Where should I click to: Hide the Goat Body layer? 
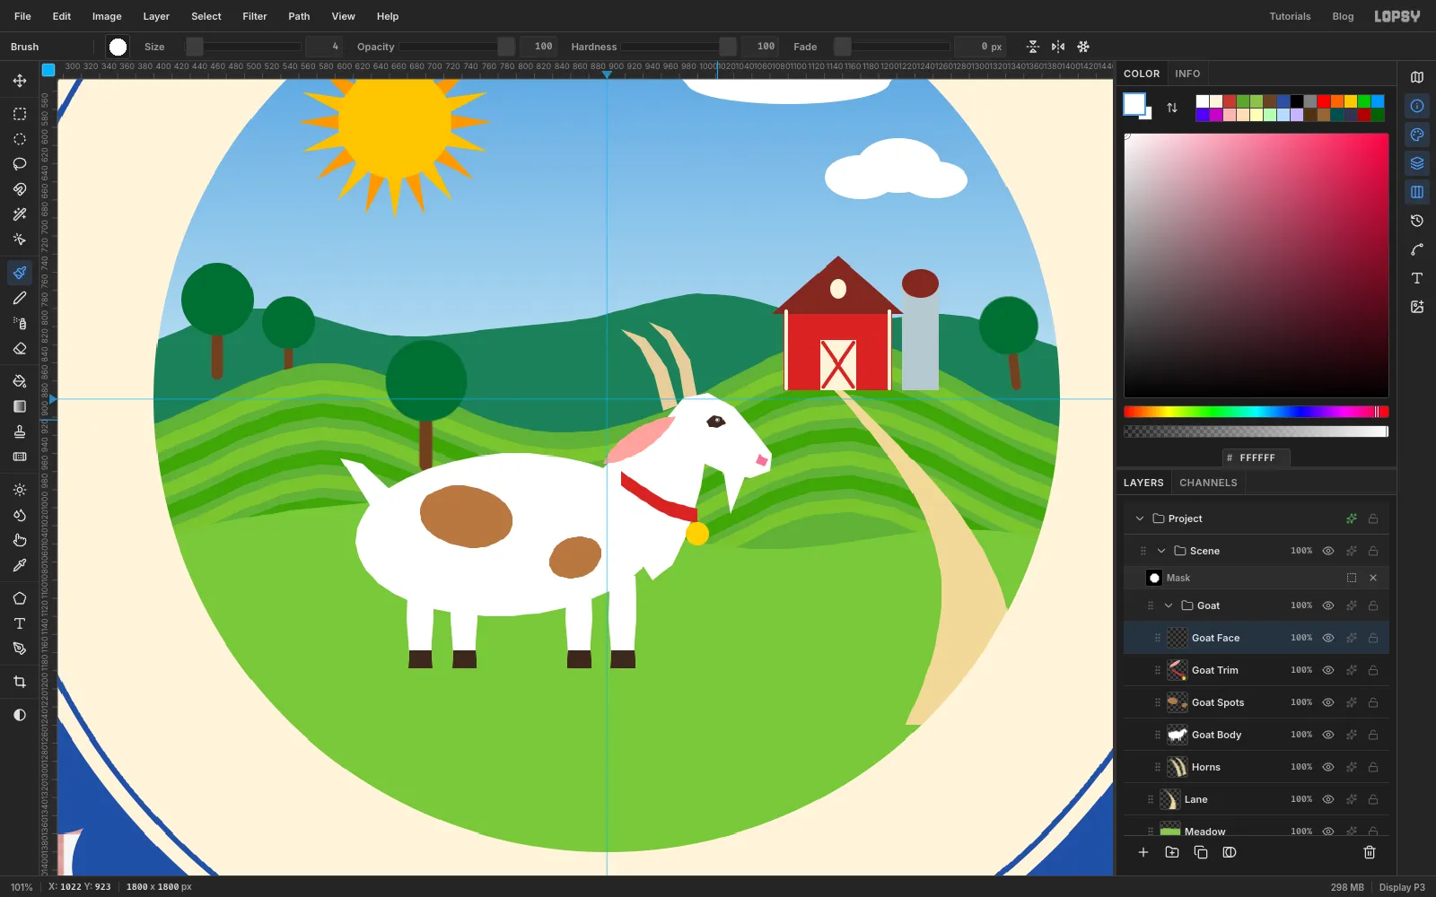(x=1328, y=735)
